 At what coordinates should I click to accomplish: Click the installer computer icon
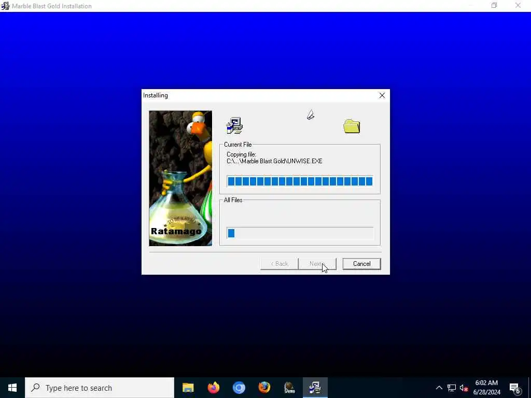coord(234,125)
